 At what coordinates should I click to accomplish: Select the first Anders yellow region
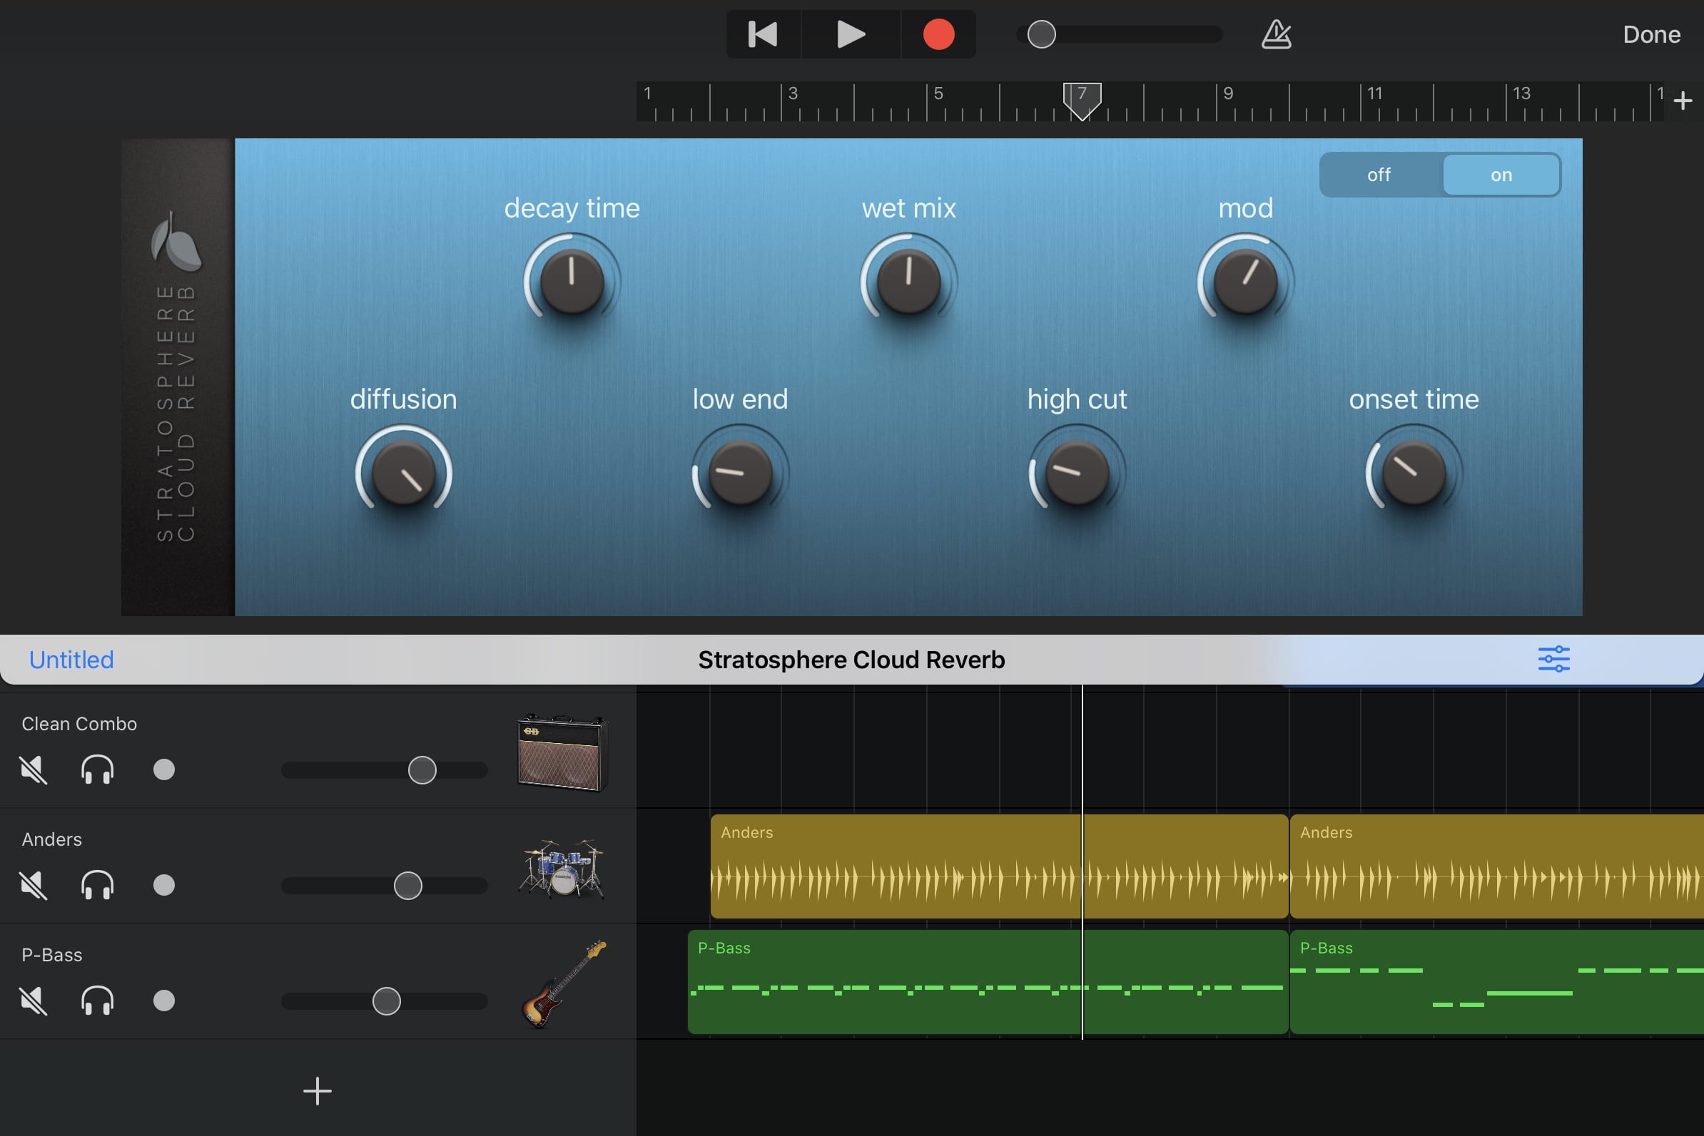(999, 866)
